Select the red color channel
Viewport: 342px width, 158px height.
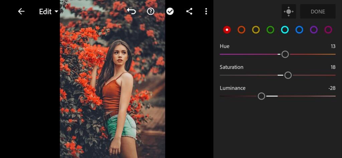[227, 30]
